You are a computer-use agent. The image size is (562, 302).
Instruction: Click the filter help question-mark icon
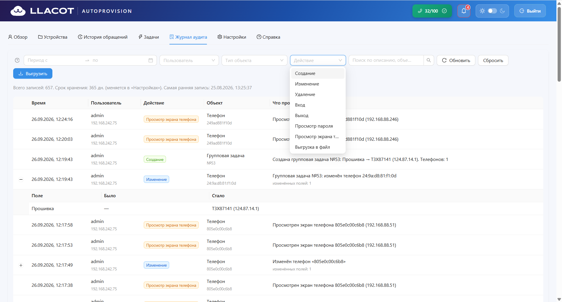tap(17, 60)
